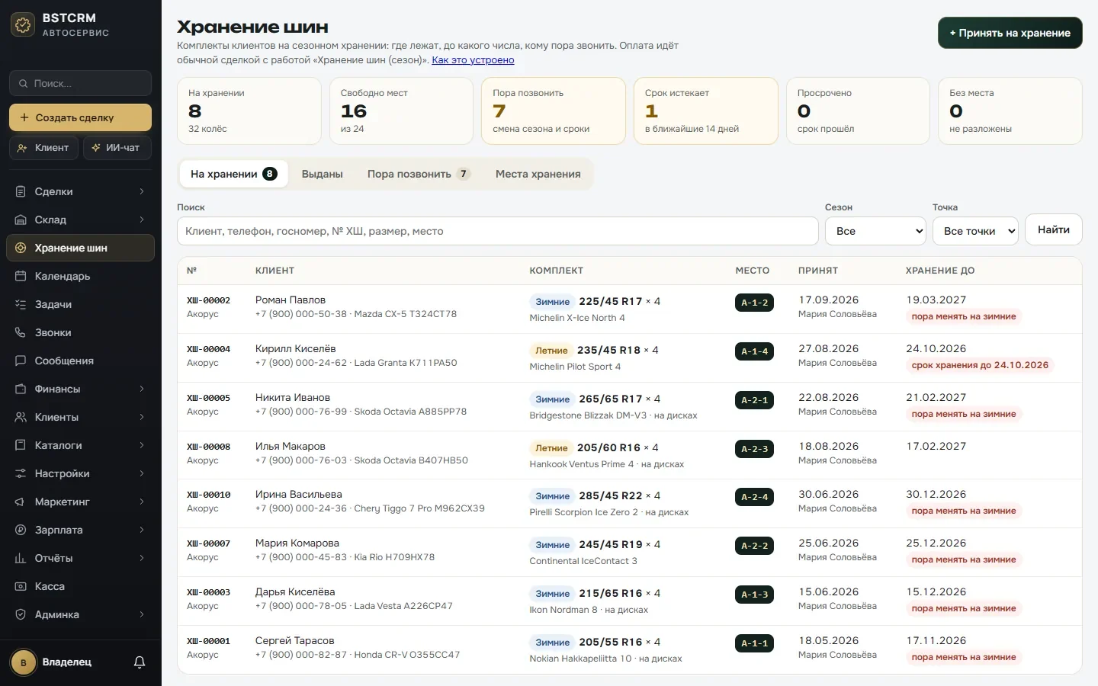Click the Маркетинг megaphone icon
This screenshot has height=686, width=1098.
point(21,502)
